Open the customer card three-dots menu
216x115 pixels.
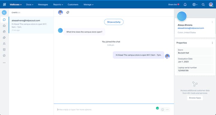[x=212, y=22]
